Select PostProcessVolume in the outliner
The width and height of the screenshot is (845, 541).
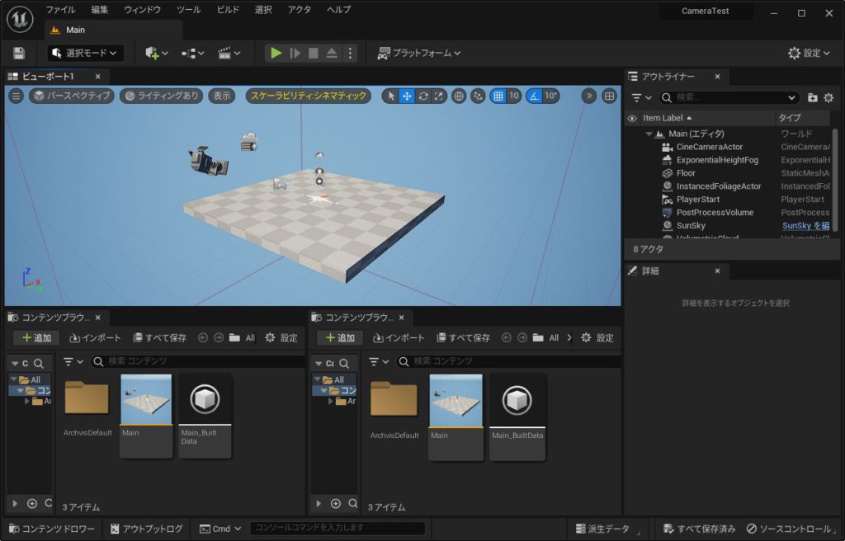click(715, 212)
